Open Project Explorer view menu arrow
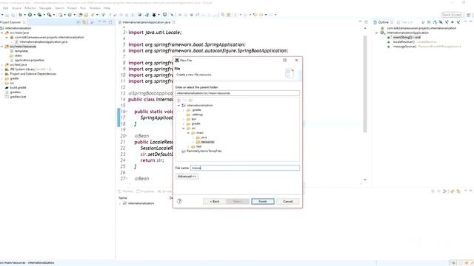This screenshot has height=266, width=474. coord(92,22)
